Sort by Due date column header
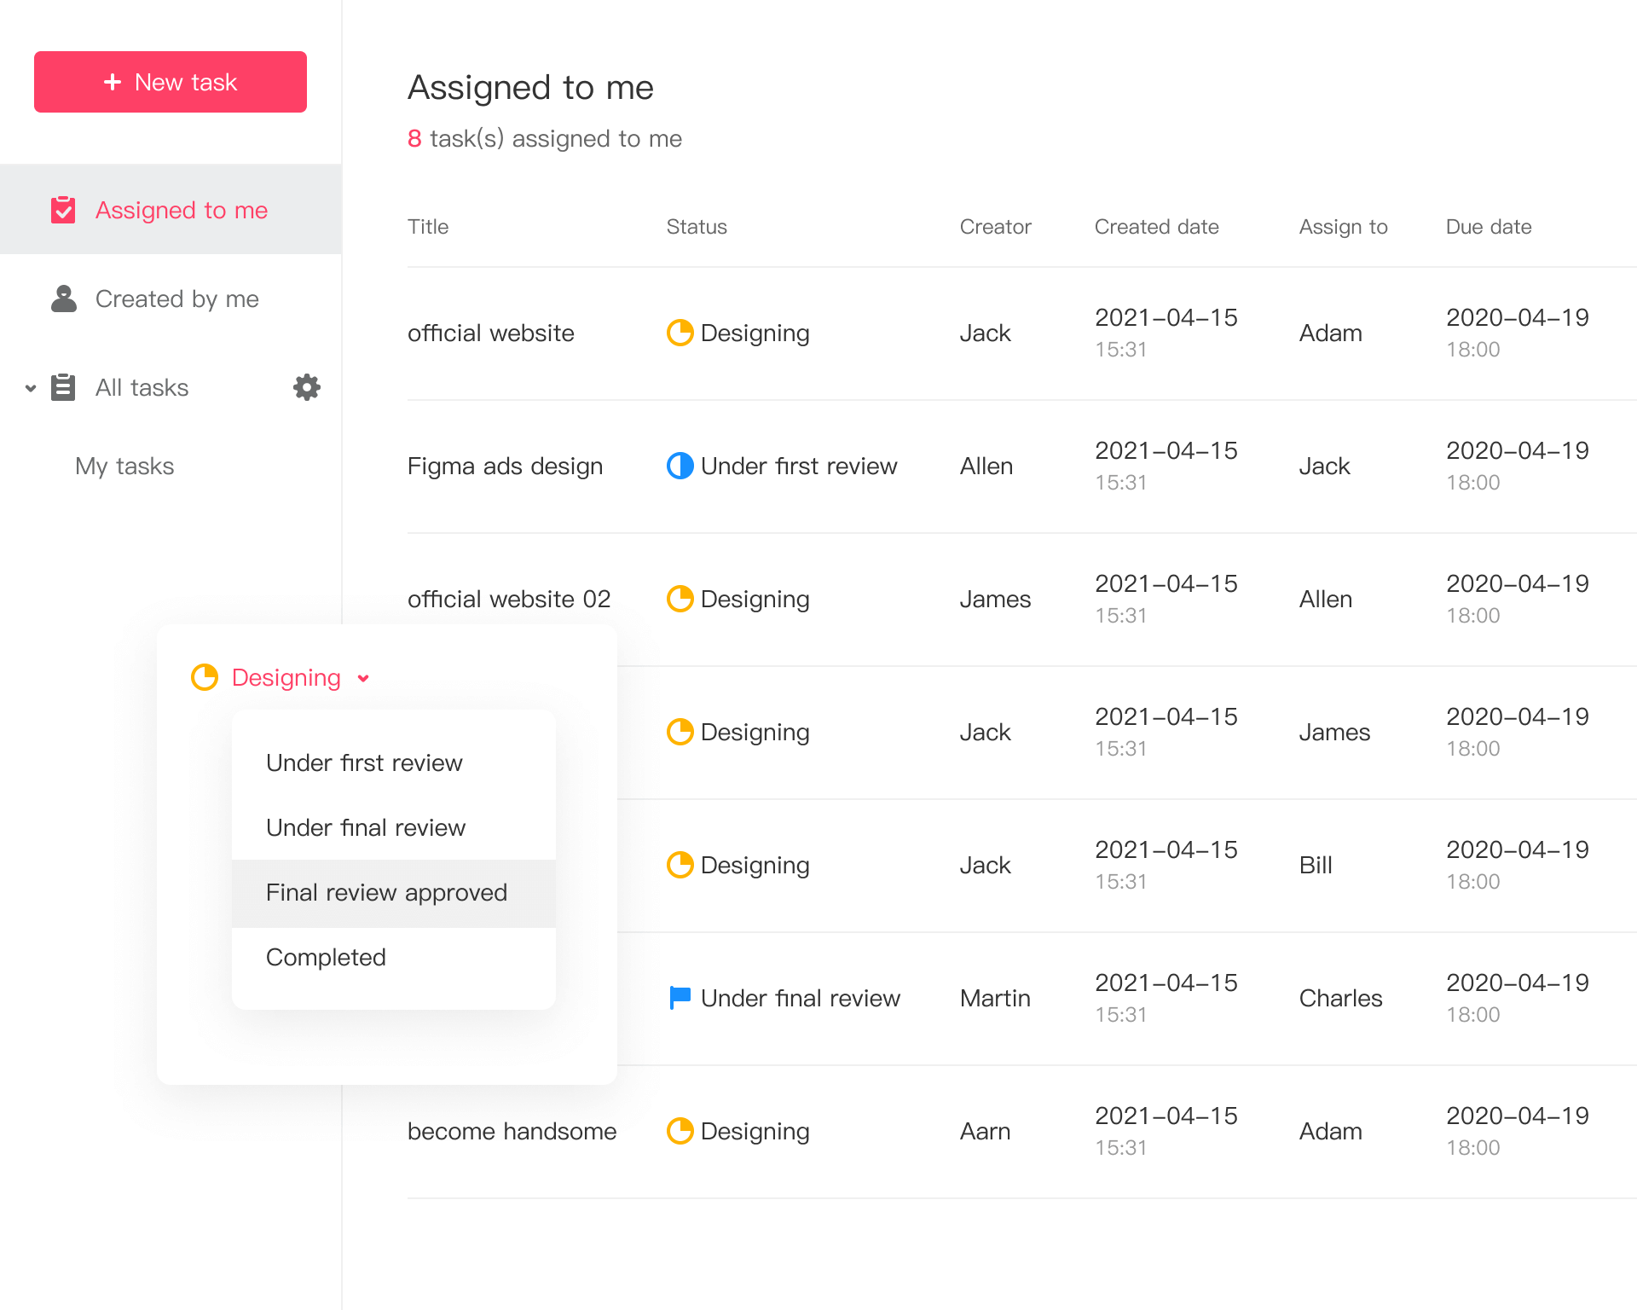This screenshot has width=1637, height=1310. tap(1488, 227)
